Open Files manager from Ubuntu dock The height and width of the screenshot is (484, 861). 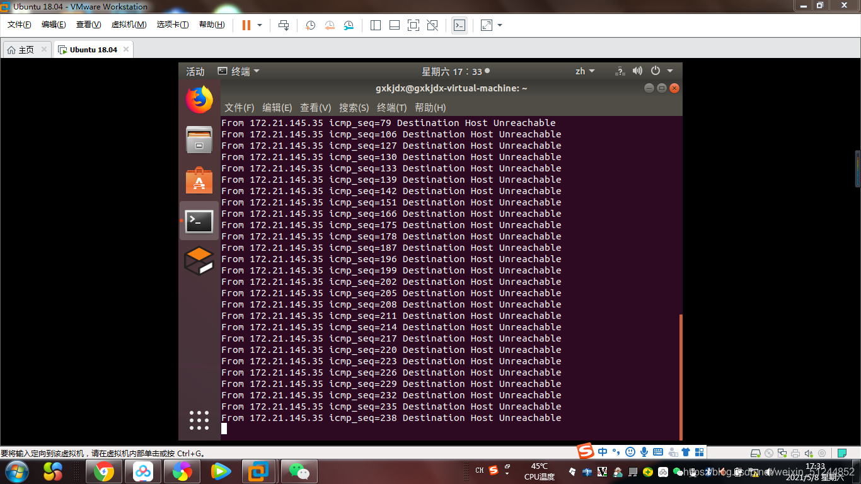(199, 139)
